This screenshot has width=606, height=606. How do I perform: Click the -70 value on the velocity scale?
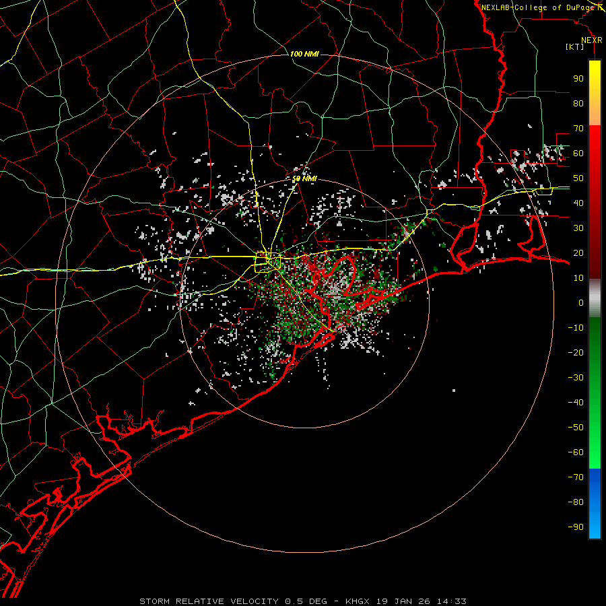point(576,477)
